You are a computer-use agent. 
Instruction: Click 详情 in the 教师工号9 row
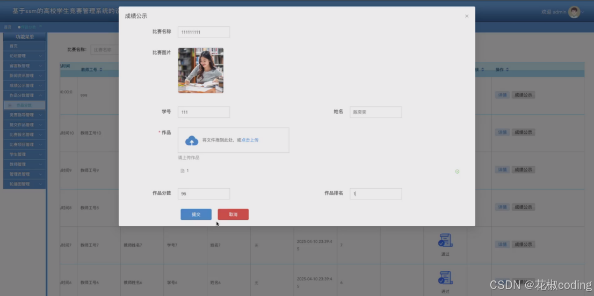tap(502, 170)
